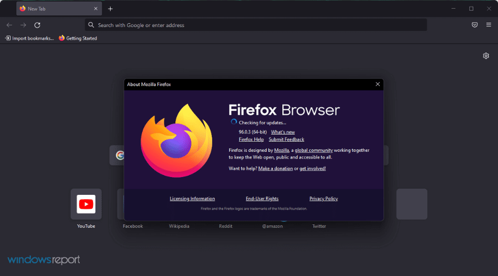
Task: Click Make a donation link
Action: 276,168
